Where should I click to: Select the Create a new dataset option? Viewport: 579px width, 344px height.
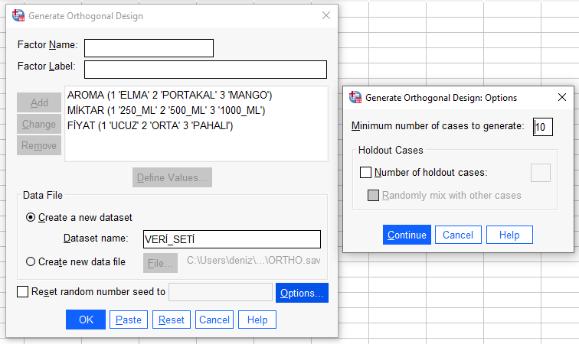point(31,217)
